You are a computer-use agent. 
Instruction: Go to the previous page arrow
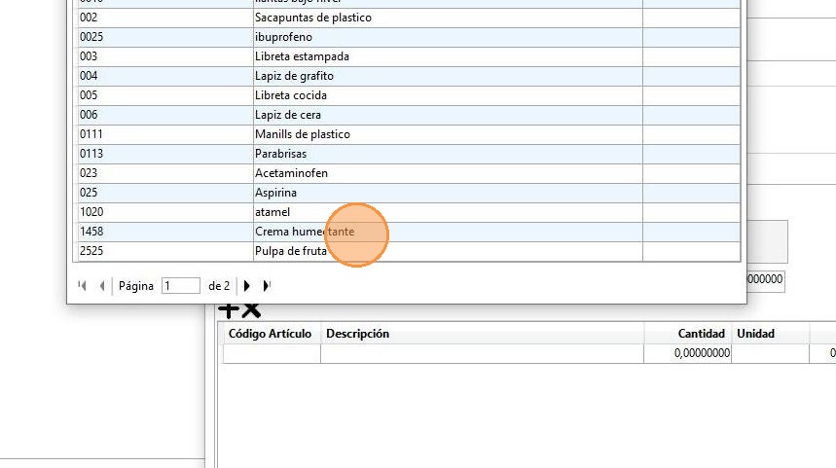tap(102, 286)
